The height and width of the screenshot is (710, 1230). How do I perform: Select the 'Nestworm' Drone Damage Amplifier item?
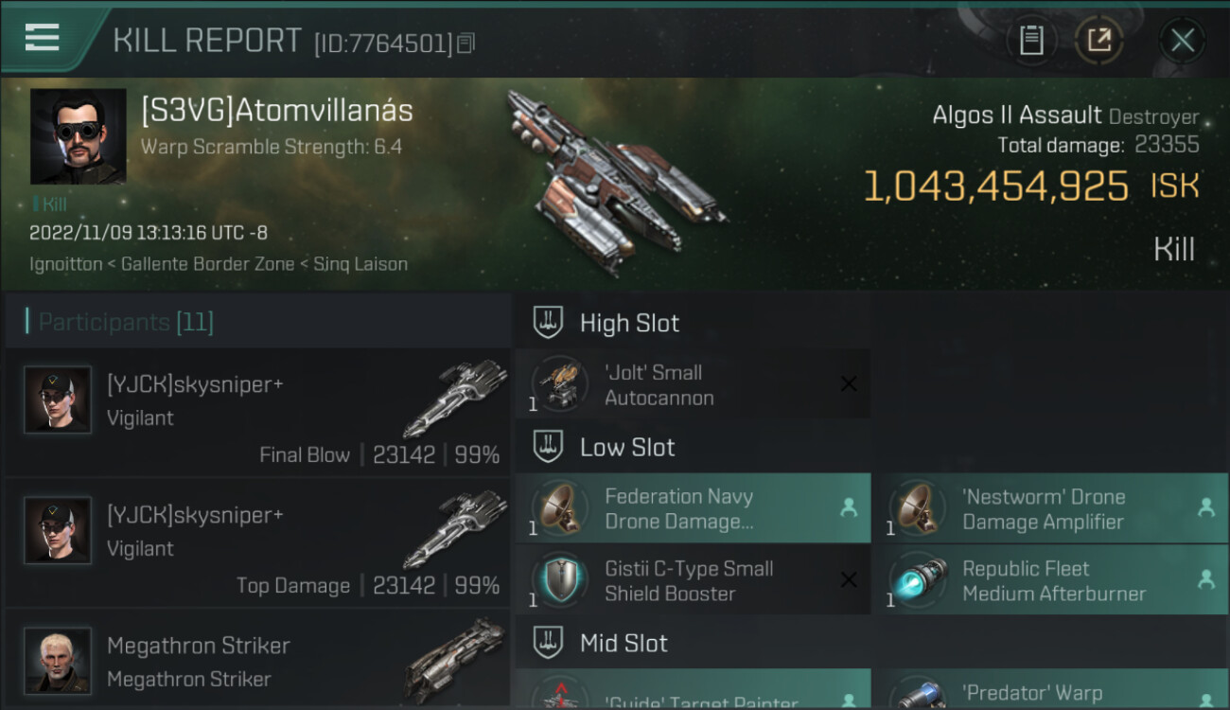coord(1050,508)
